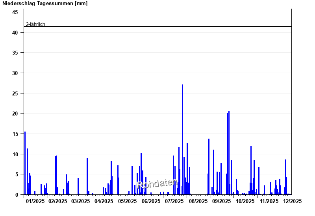This screenshot has width=315, height=216.
Task: Click the y-axis value 15
Action: pos(15,134)
